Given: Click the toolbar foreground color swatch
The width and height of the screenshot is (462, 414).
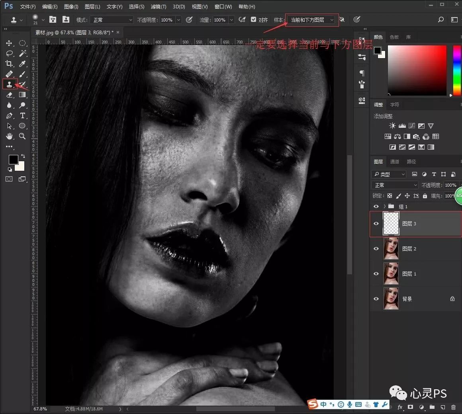Looking at the screenshot, I should (x=13, y=159).
